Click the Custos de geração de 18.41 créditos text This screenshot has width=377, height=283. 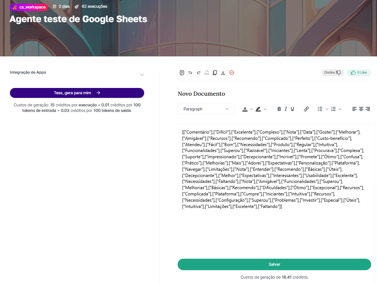[x=274, y=277]
